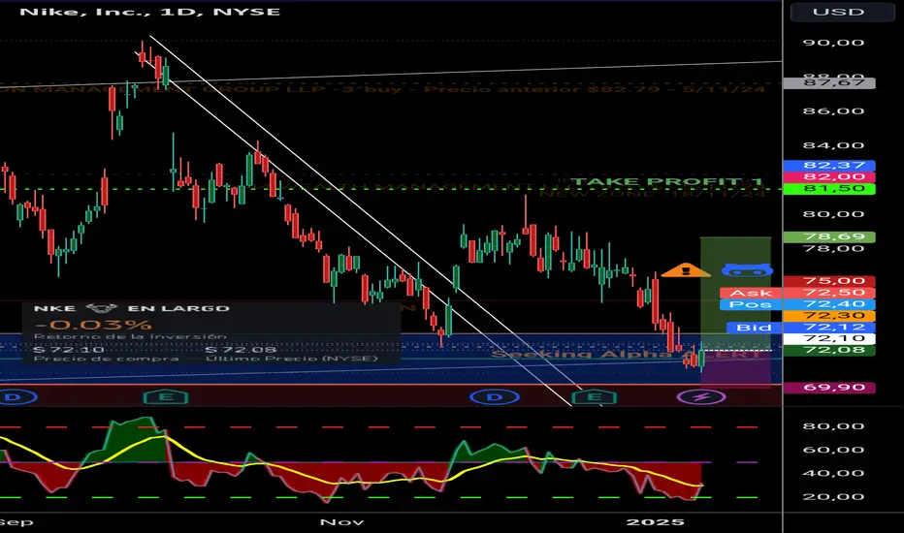Select the Seeking Alpha ALERT text
Image resolution: width=904 pixels, height=533 pixels.
[x=626, y=354]
